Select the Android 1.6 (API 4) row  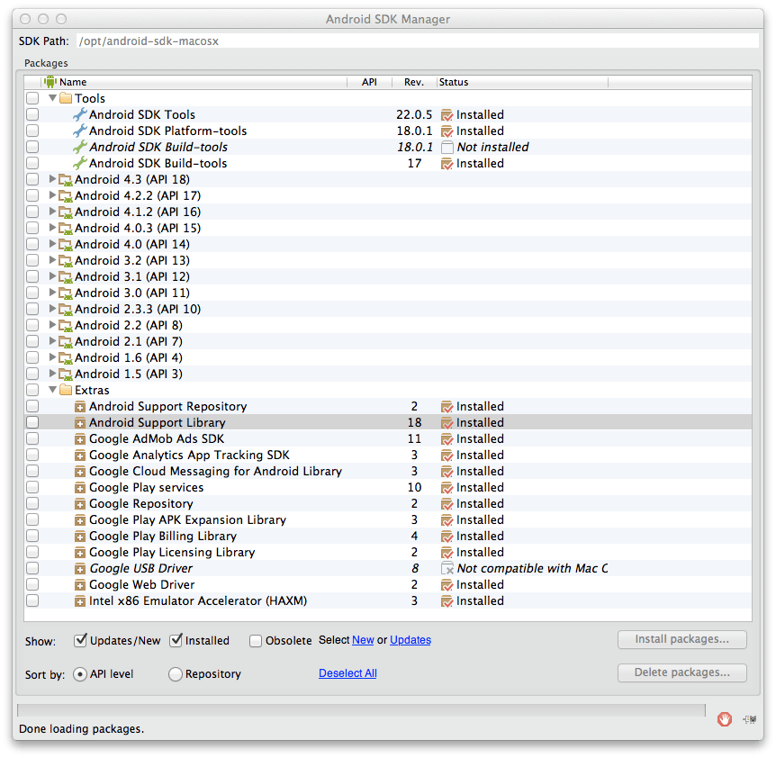(388, 357)
